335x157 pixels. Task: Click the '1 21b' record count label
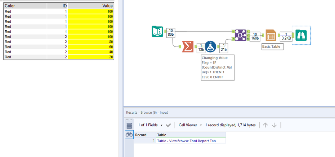[224, 48]
